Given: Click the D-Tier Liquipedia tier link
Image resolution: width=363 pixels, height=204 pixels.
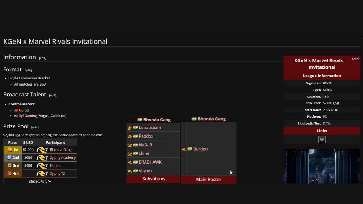Looking at the screenshot, I should (x=327, y=123).
